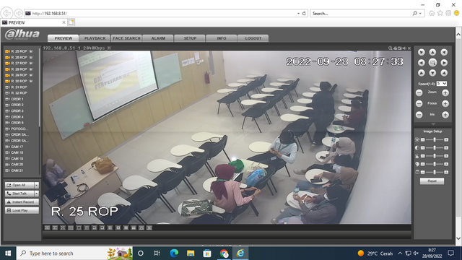Toggle R. 27 ROP camera stream
462x260 pixels.
click(x=19, y=63)
